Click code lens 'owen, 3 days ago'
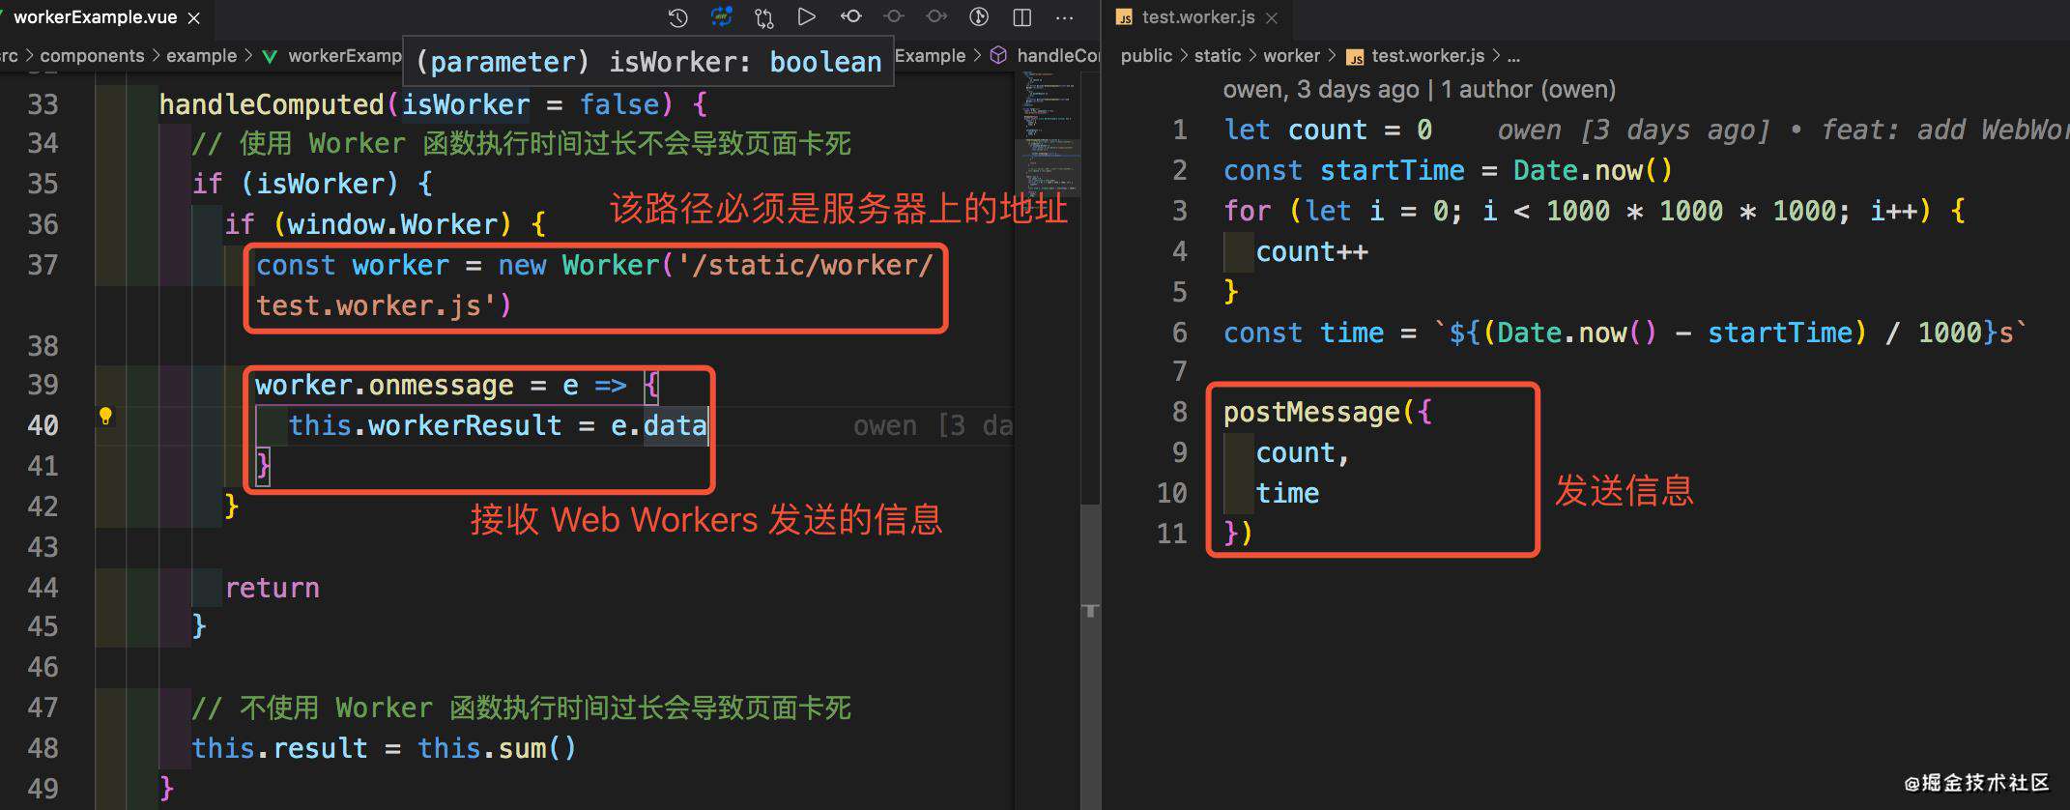The height and width of the screenshot is (810, 2070). [1321, 90]
